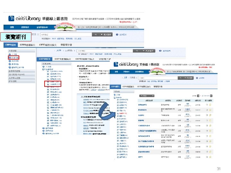Click the magnifier search button in back window
Viewport: 231px width, 173px height.
point(96,34)
